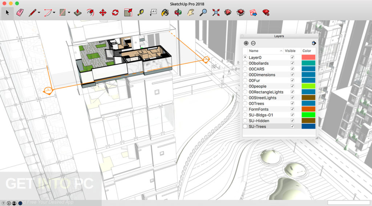The height and width of the screenshot is (206, 372).
Task: Pick the Pencil line tool
Action: (x=32, y=13)
